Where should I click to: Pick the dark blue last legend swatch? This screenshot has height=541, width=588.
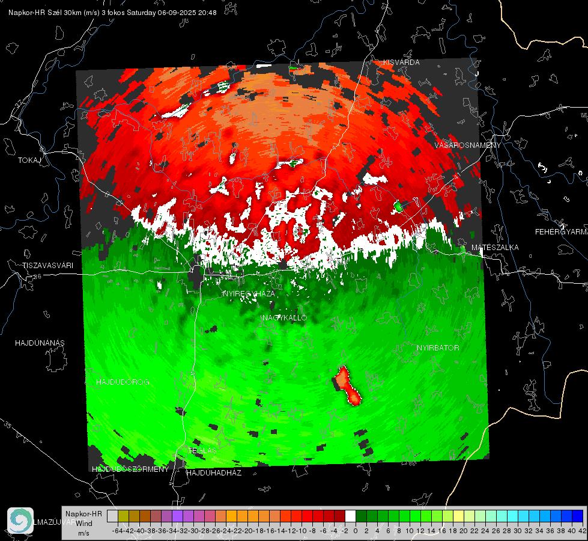578,516
